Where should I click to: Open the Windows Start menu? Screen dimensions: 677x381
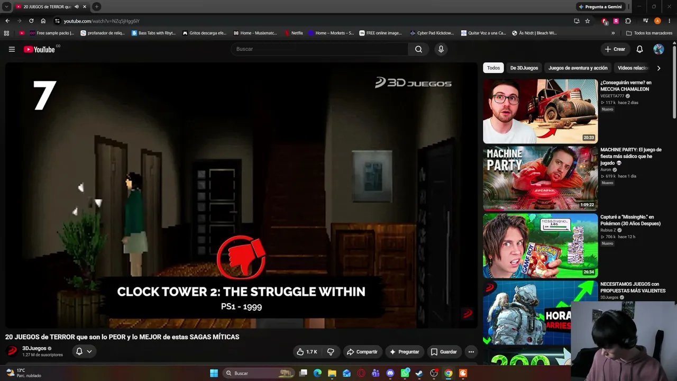click(214, 373)
